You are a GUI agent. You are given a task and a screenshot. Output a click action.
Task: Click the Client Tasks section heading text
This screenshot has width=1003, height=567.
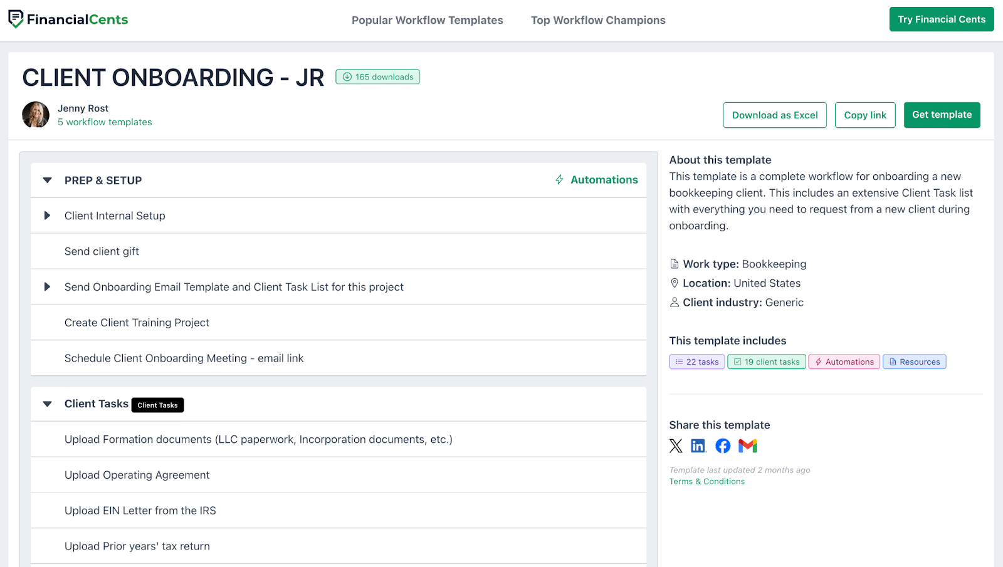pos(97,404)
